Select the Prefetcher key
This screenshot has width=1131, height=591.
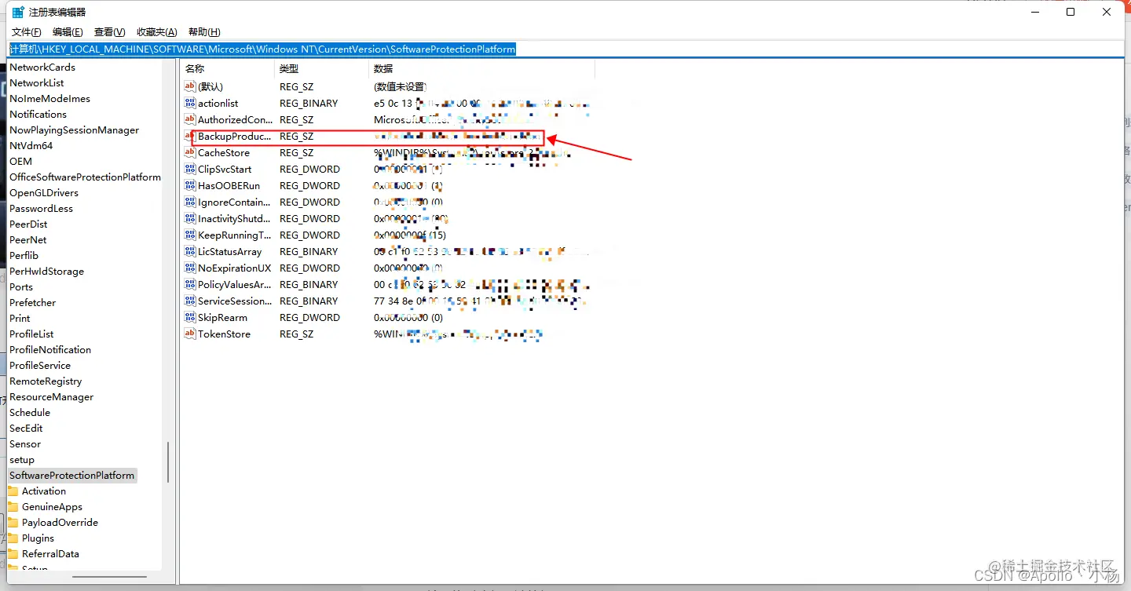pos(32,302)
